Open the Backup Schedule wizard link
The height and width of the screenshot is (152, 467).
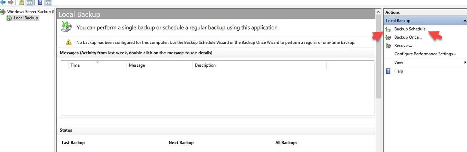coord(411,29)
